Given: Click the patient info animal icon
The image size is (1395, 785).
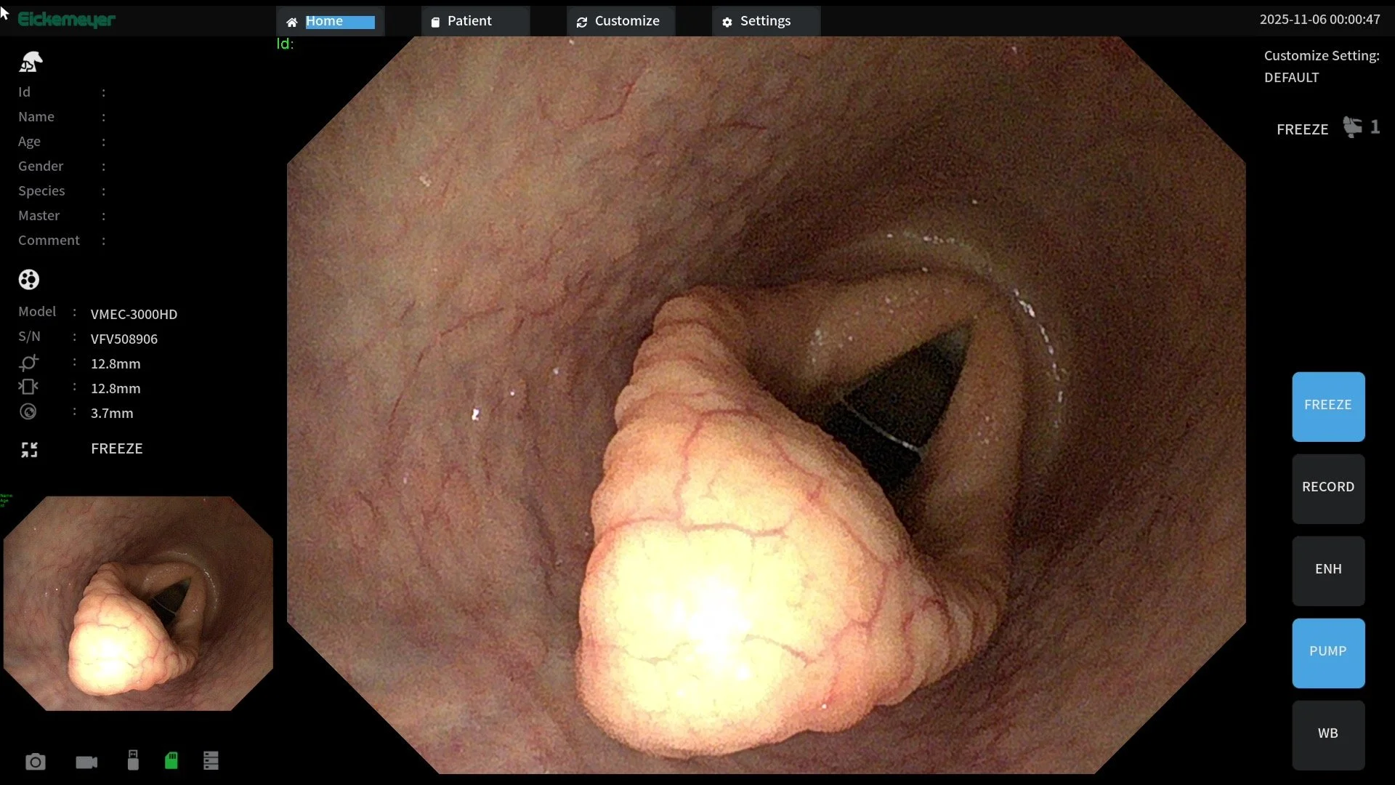Looking at the screenshot, I should pos(31,62).
